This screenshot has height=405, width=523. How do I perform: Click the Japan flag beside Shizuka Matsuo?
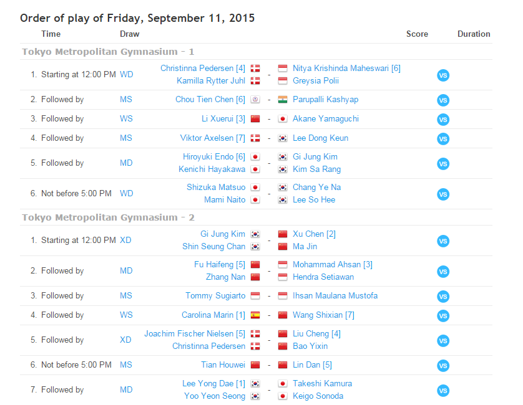tap(255, 187)
